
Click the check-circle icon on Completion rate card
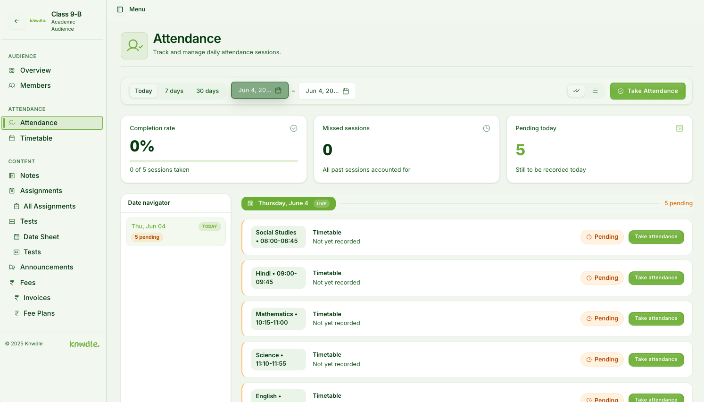294,128
